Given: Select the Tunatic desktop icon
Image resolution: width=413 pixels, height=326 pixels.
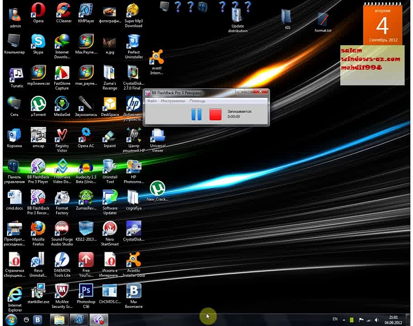Looking at the screenshot, I should click(x=17, y=78).
